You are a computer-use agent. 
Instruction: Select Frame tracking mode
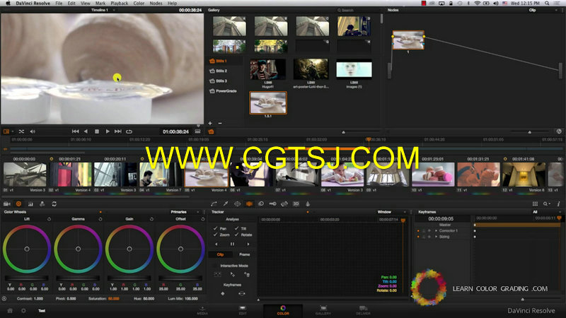click(244, 254)
